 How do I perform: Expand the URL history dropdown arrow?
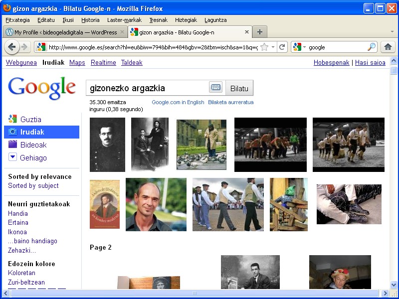(273, 47)
